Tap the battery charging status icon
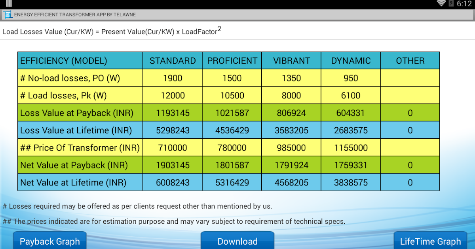 451,4
